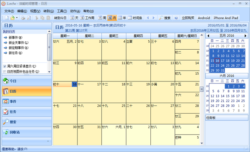Open the 转到(G) menu
Image resolution: width=250 pixels, height=152 pixels.
tap(48, 11)
